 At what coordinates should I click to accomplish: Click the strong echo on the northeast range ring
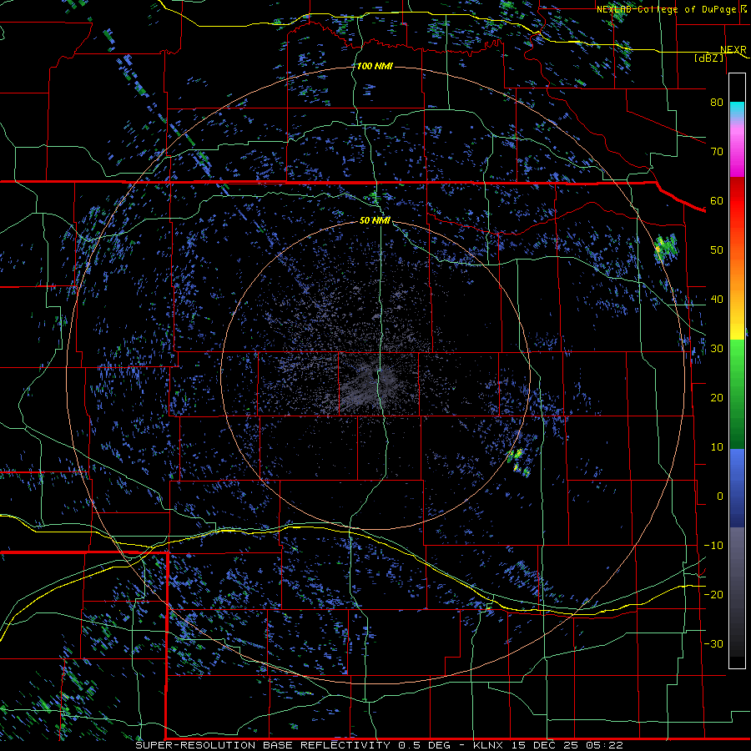coord(666,248)
